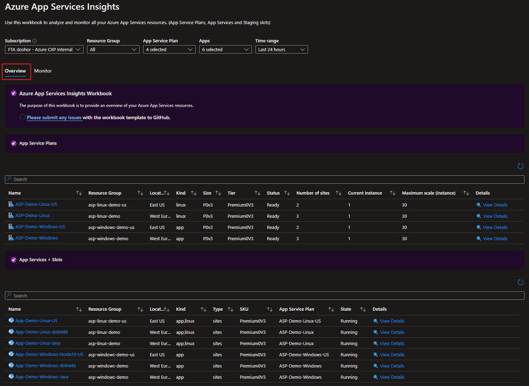Click the ASP-Demo-Linux-US plan icon
This screenshot has width=529, height=386.
coord(11,204)
